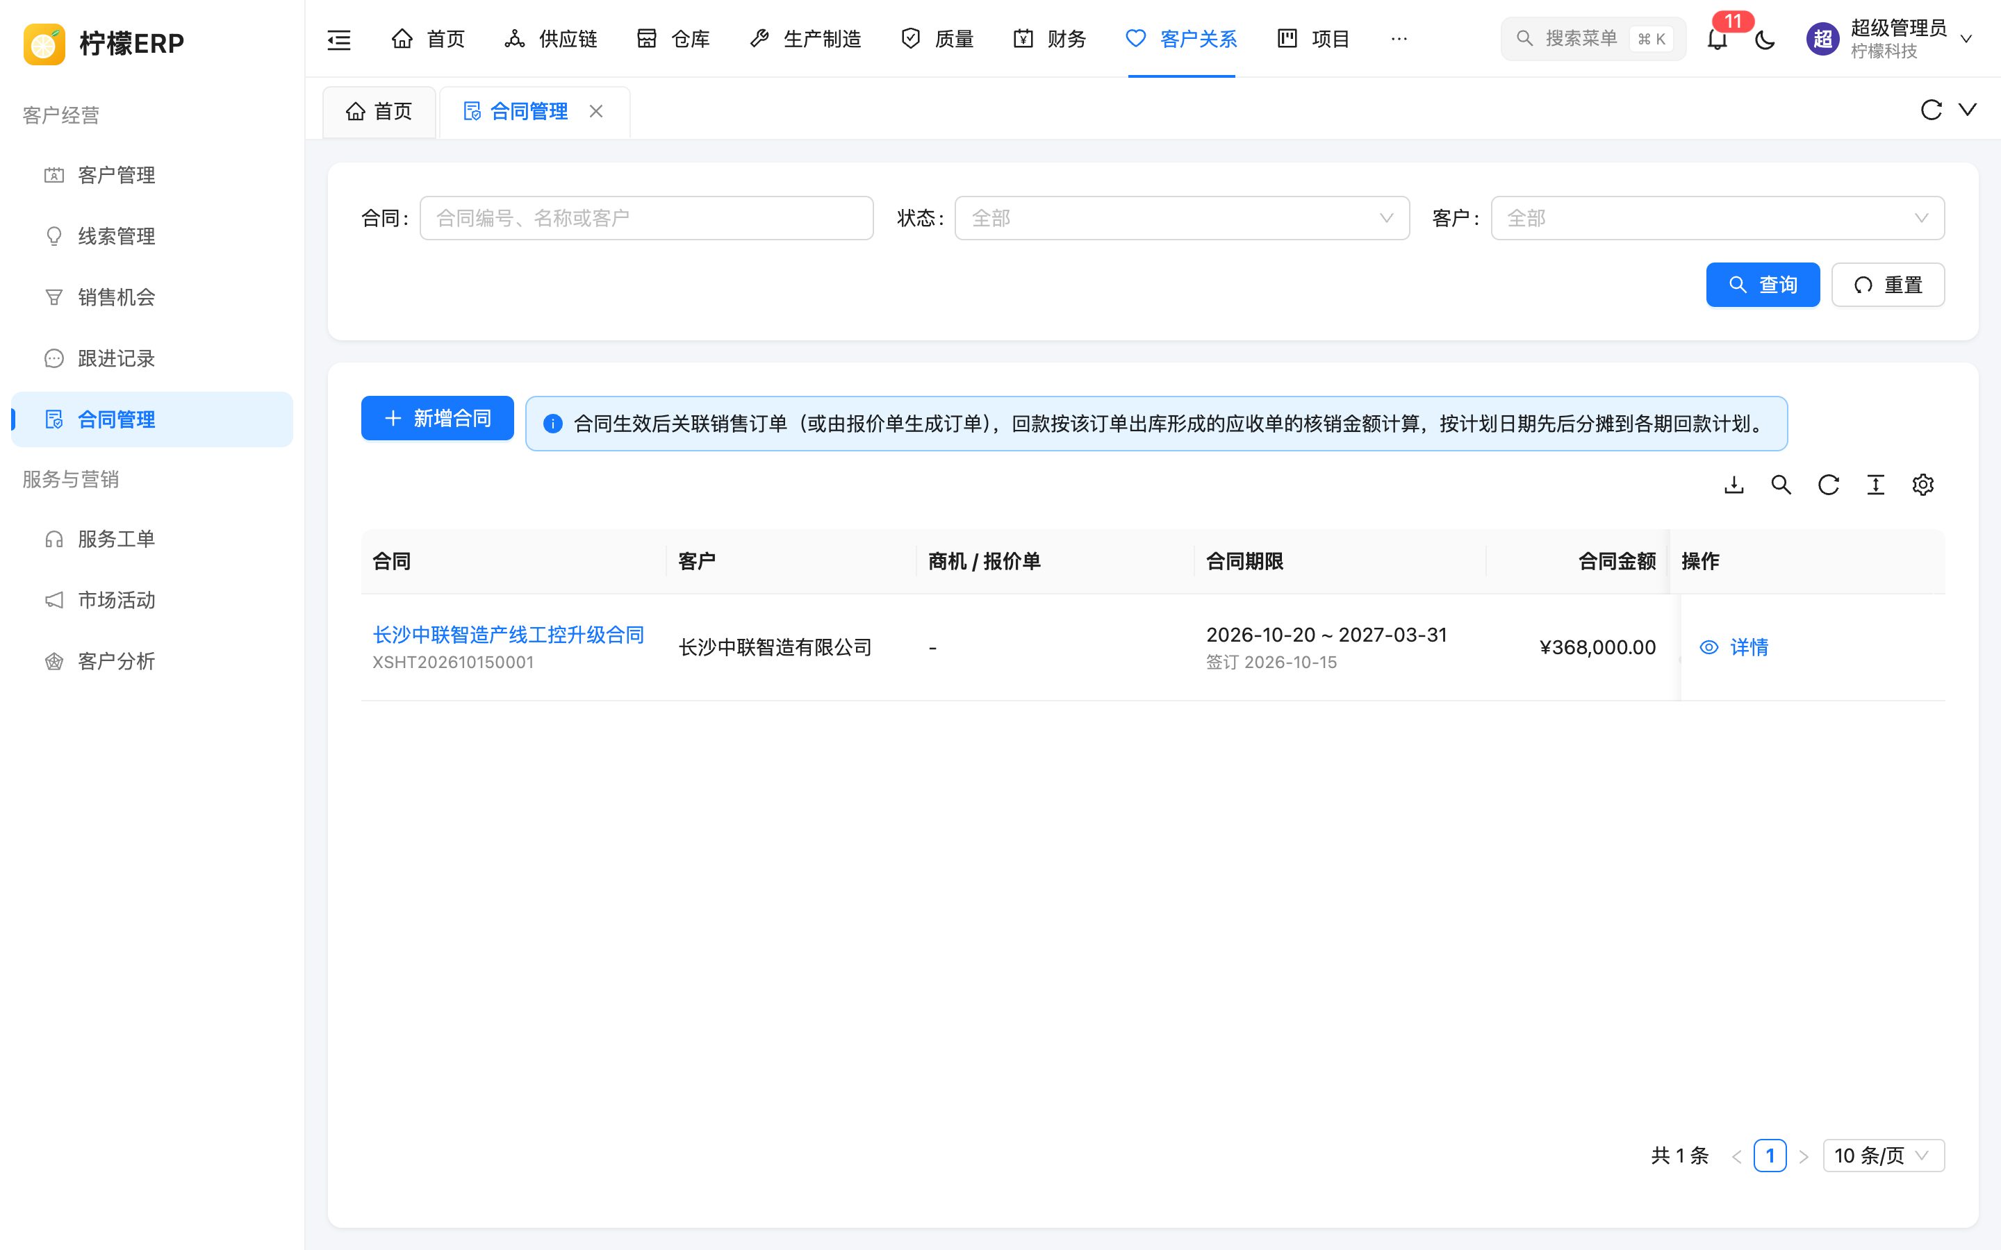
Task: Open the 财务 navigation menu
Action: 1049,39
